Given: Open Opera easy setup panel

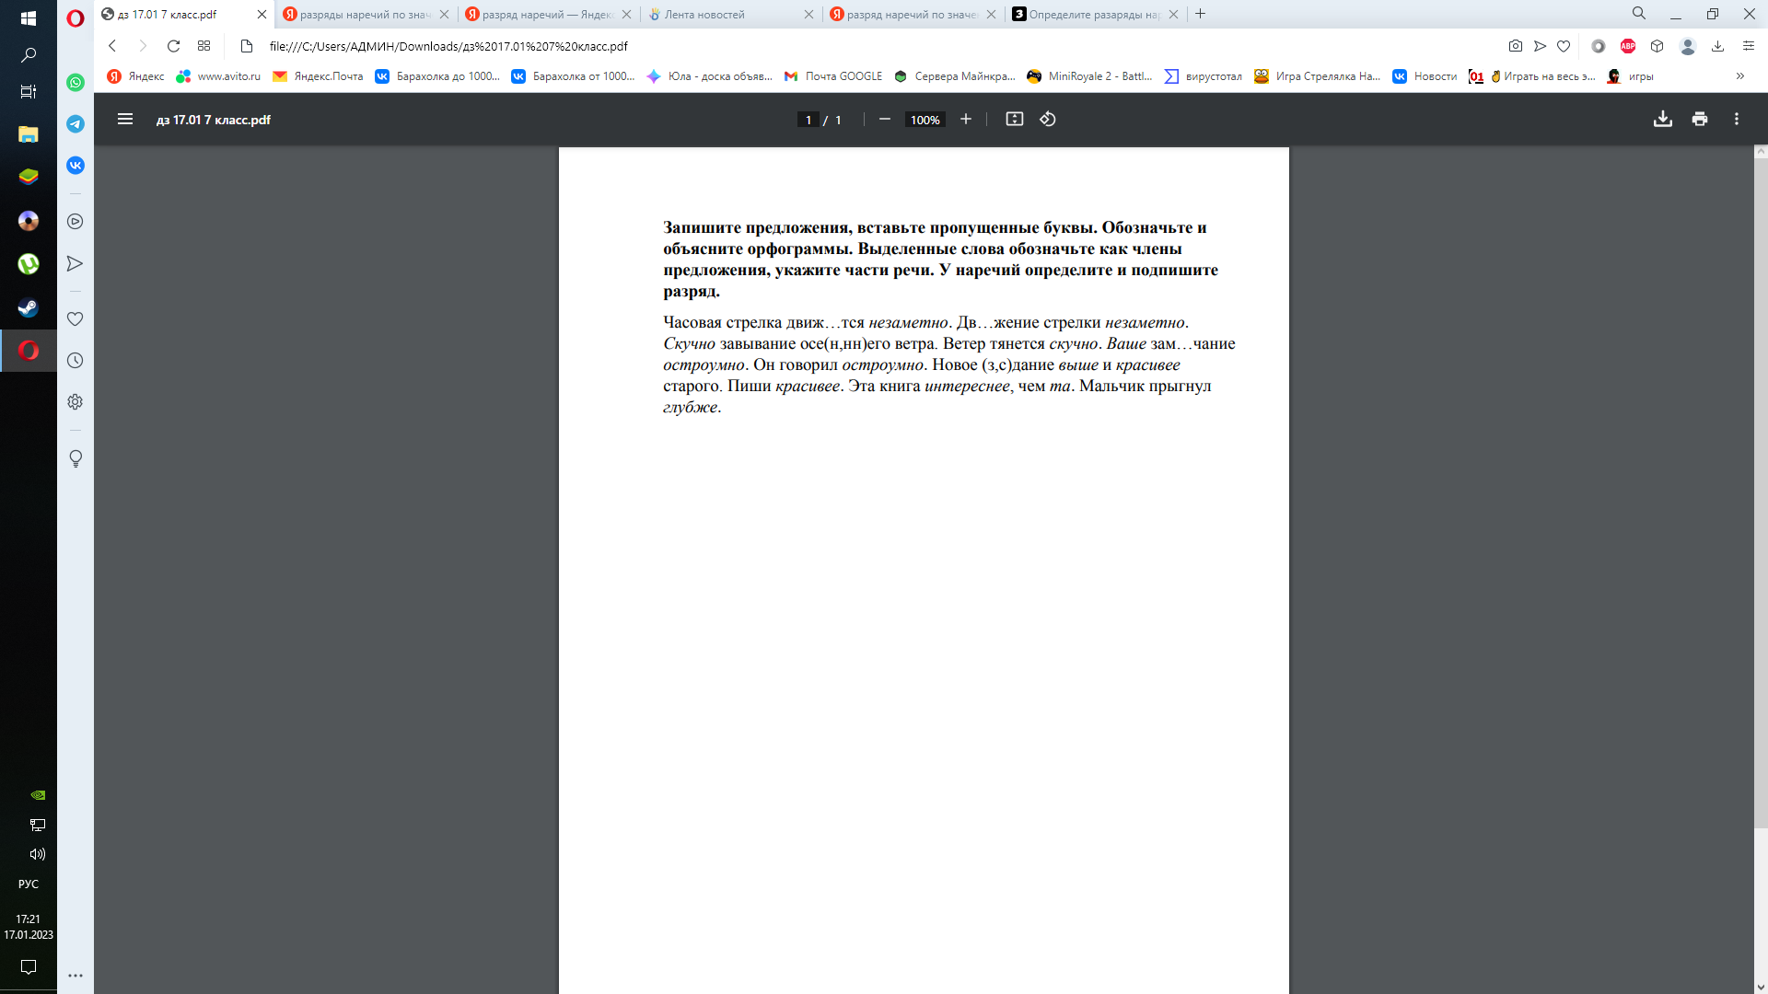Looking at the screenshot, I should point(1748,46).
